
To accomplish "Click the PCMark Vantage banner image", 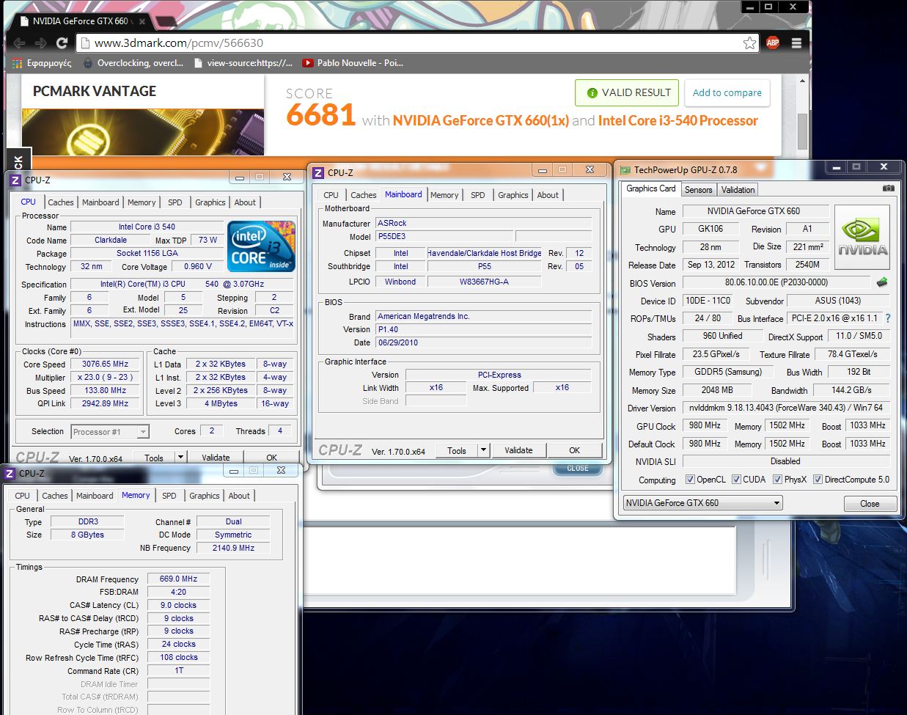I will pyautogui.click(x=143, y=132).
